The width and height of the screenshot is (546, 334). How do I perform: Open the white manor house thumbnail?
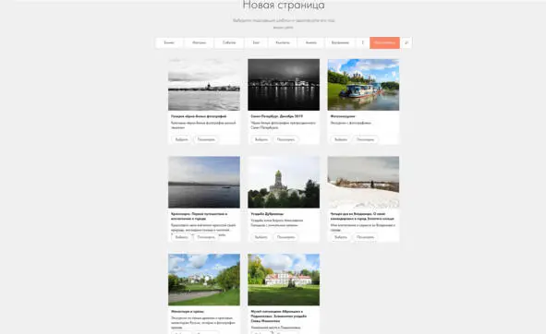tap(284, 280)
